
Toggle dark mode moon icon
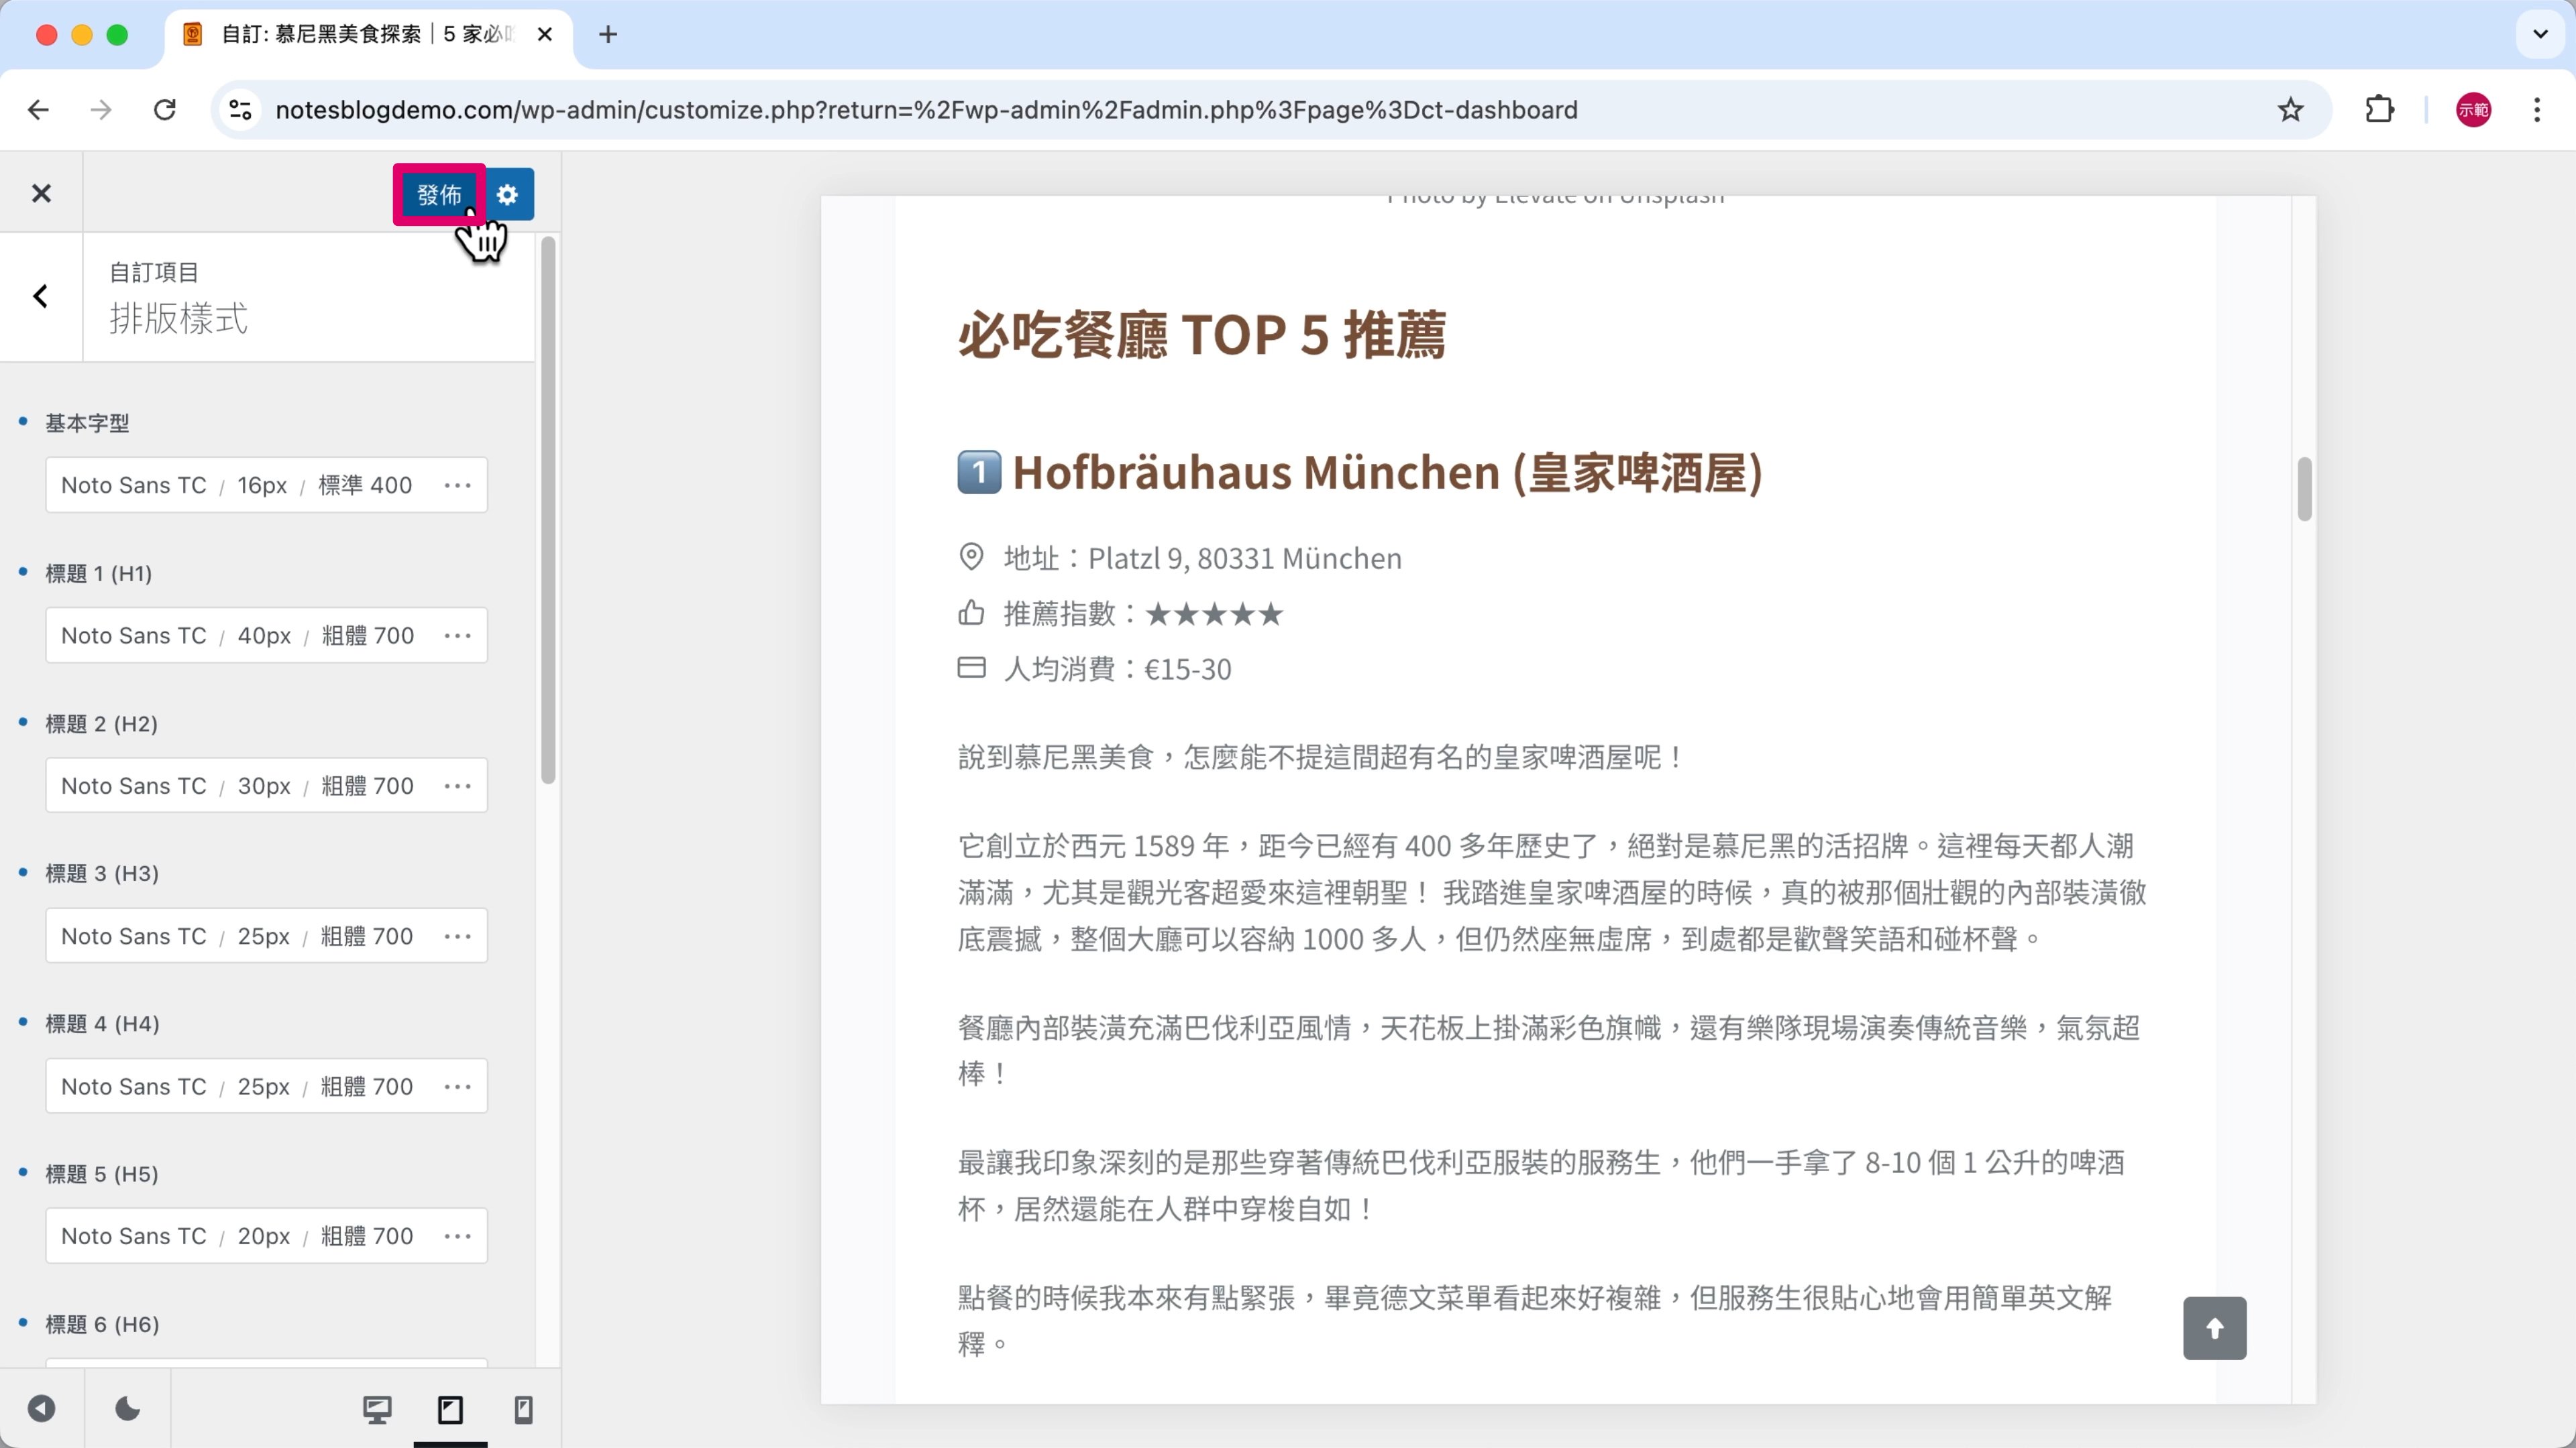pos(128,1409)
